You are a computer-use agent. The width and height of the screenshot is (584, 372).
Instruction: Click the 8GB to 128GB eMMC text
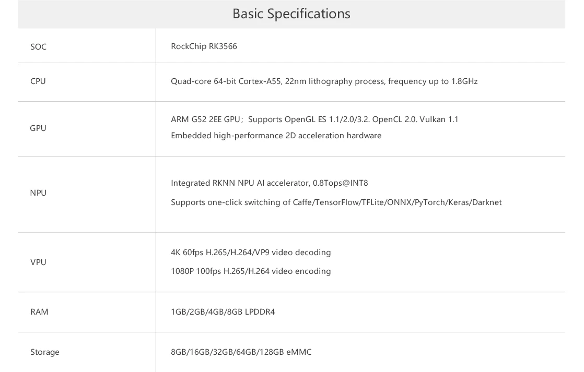[x=241, y=352]
